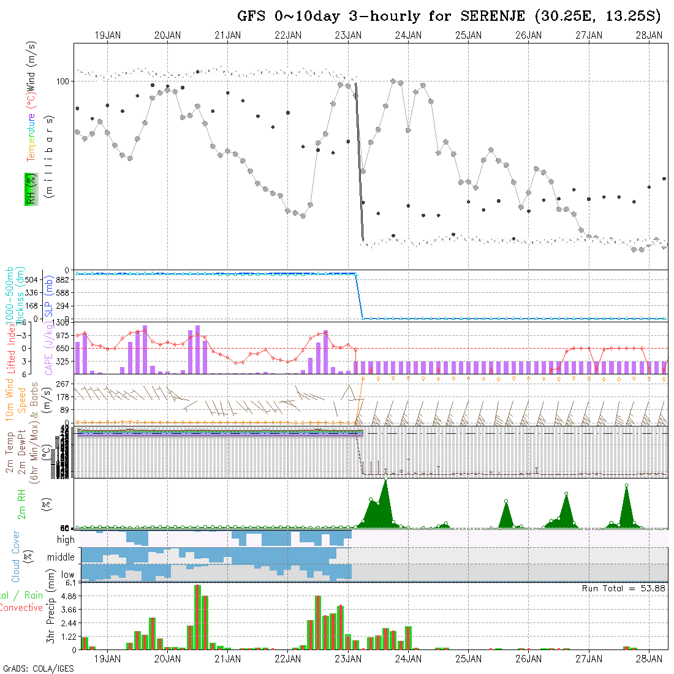The height and width of the screenshot is (674, 674).
Task: Click the 21JAN label on bottom axis
Action: [x=227, y=659]
